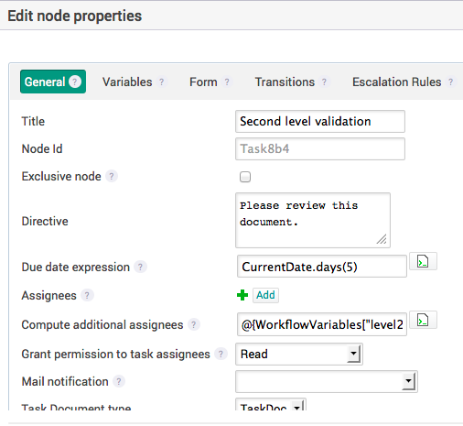Image resolution: width=463 pixels, height=426 pixels.
Task: Show help icon next to Assignees
Action: click(87, 295)
